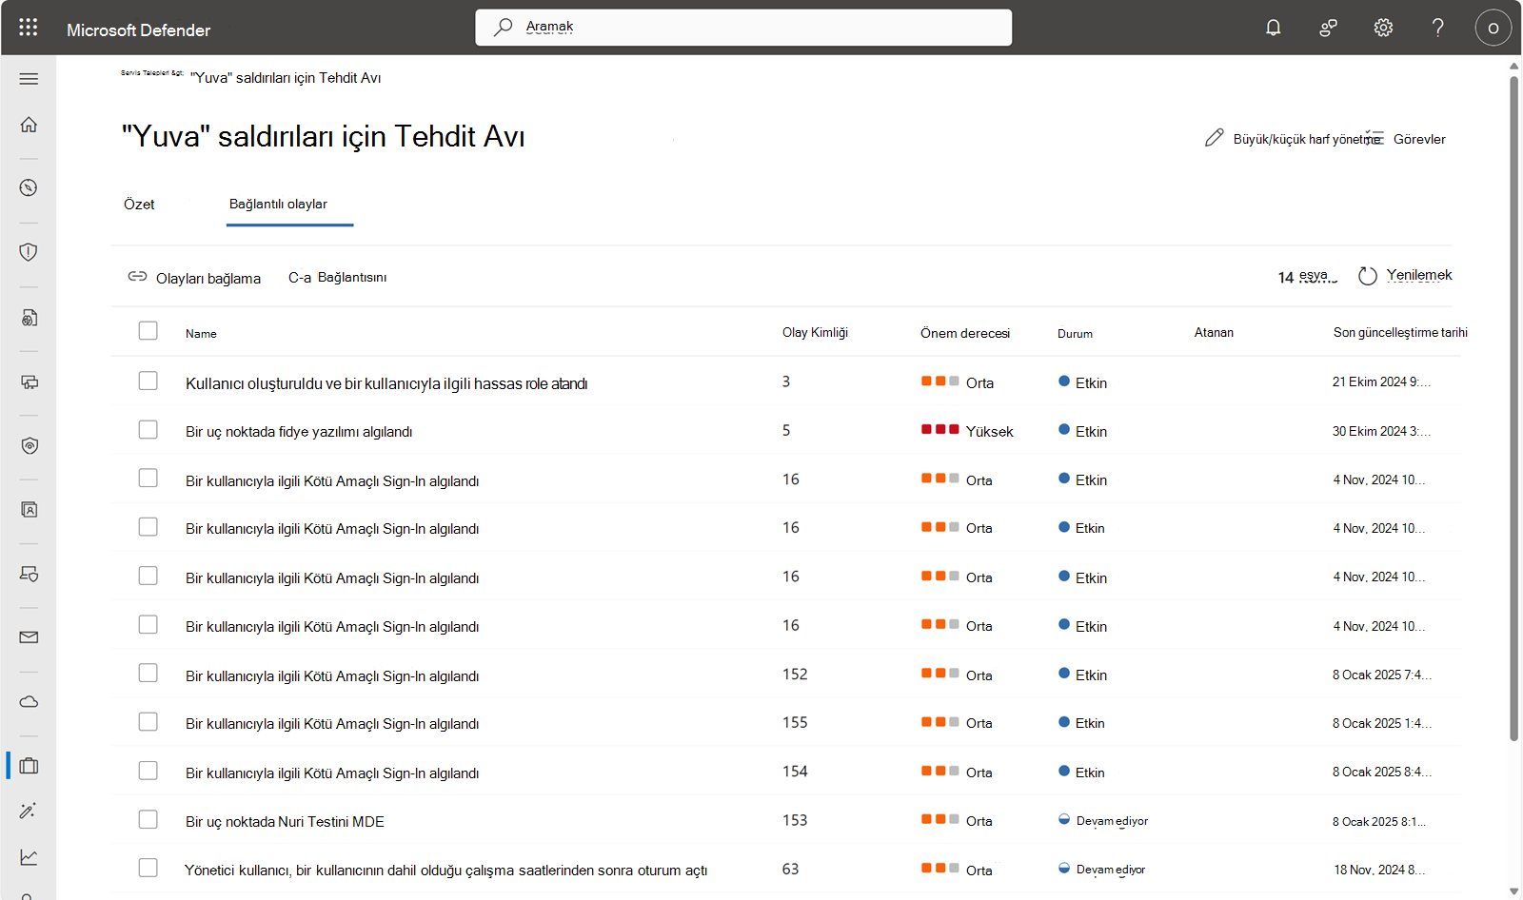Follow the Servis Talepleri breadcrumb link
Screen dimensions: 1523x900
(152, 73)
